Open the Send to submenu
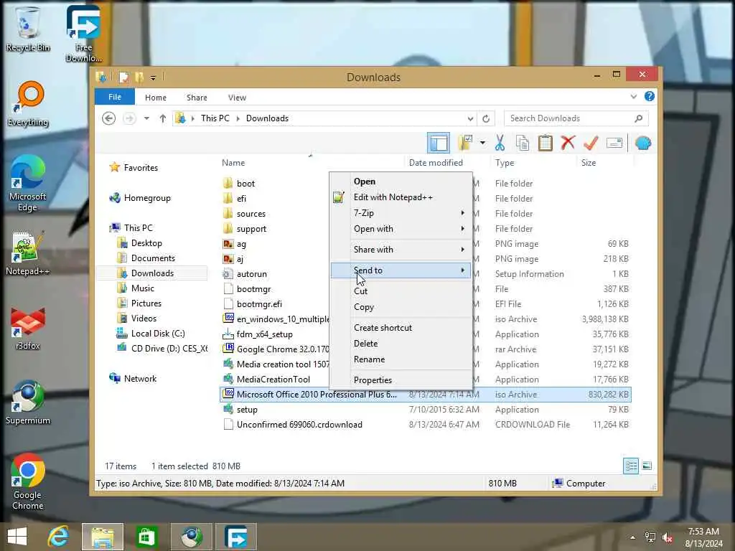The width and height of the screenshot is (735, 551). 401,270
